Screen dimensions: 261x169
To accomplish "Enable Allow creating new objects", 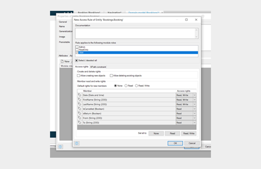I will click(78, 76).
